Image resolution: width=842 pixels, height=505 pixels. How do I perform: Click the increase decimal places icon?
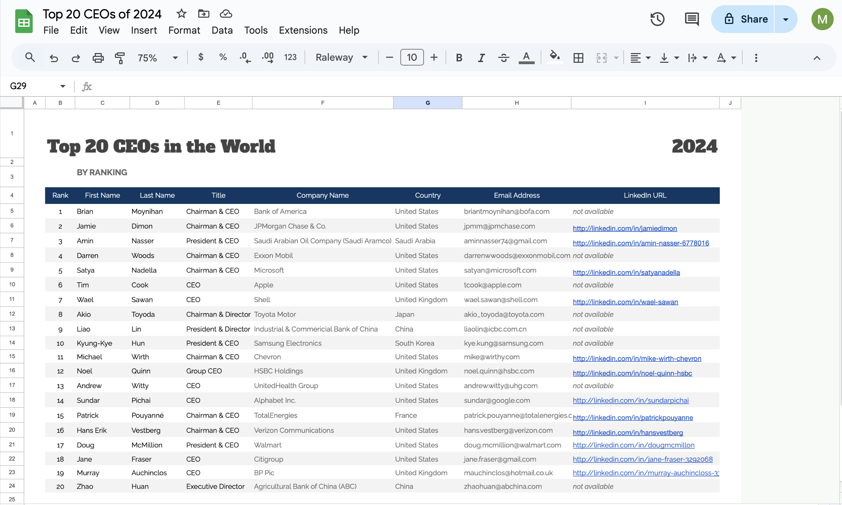(268, 58)
